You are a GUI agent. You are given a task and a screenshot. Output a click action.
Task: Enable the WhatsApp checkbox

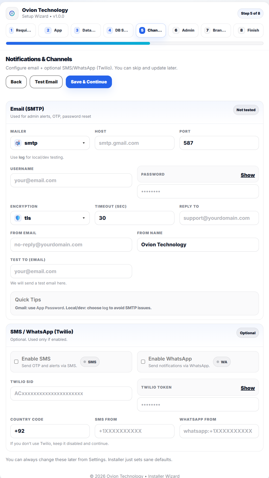143,362
